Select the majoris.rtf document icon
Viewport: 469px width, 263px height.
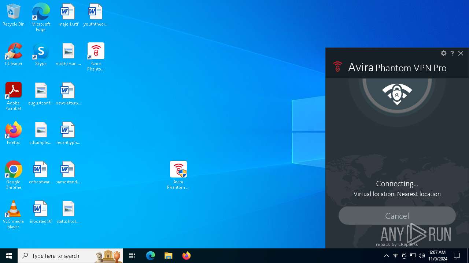69,15
